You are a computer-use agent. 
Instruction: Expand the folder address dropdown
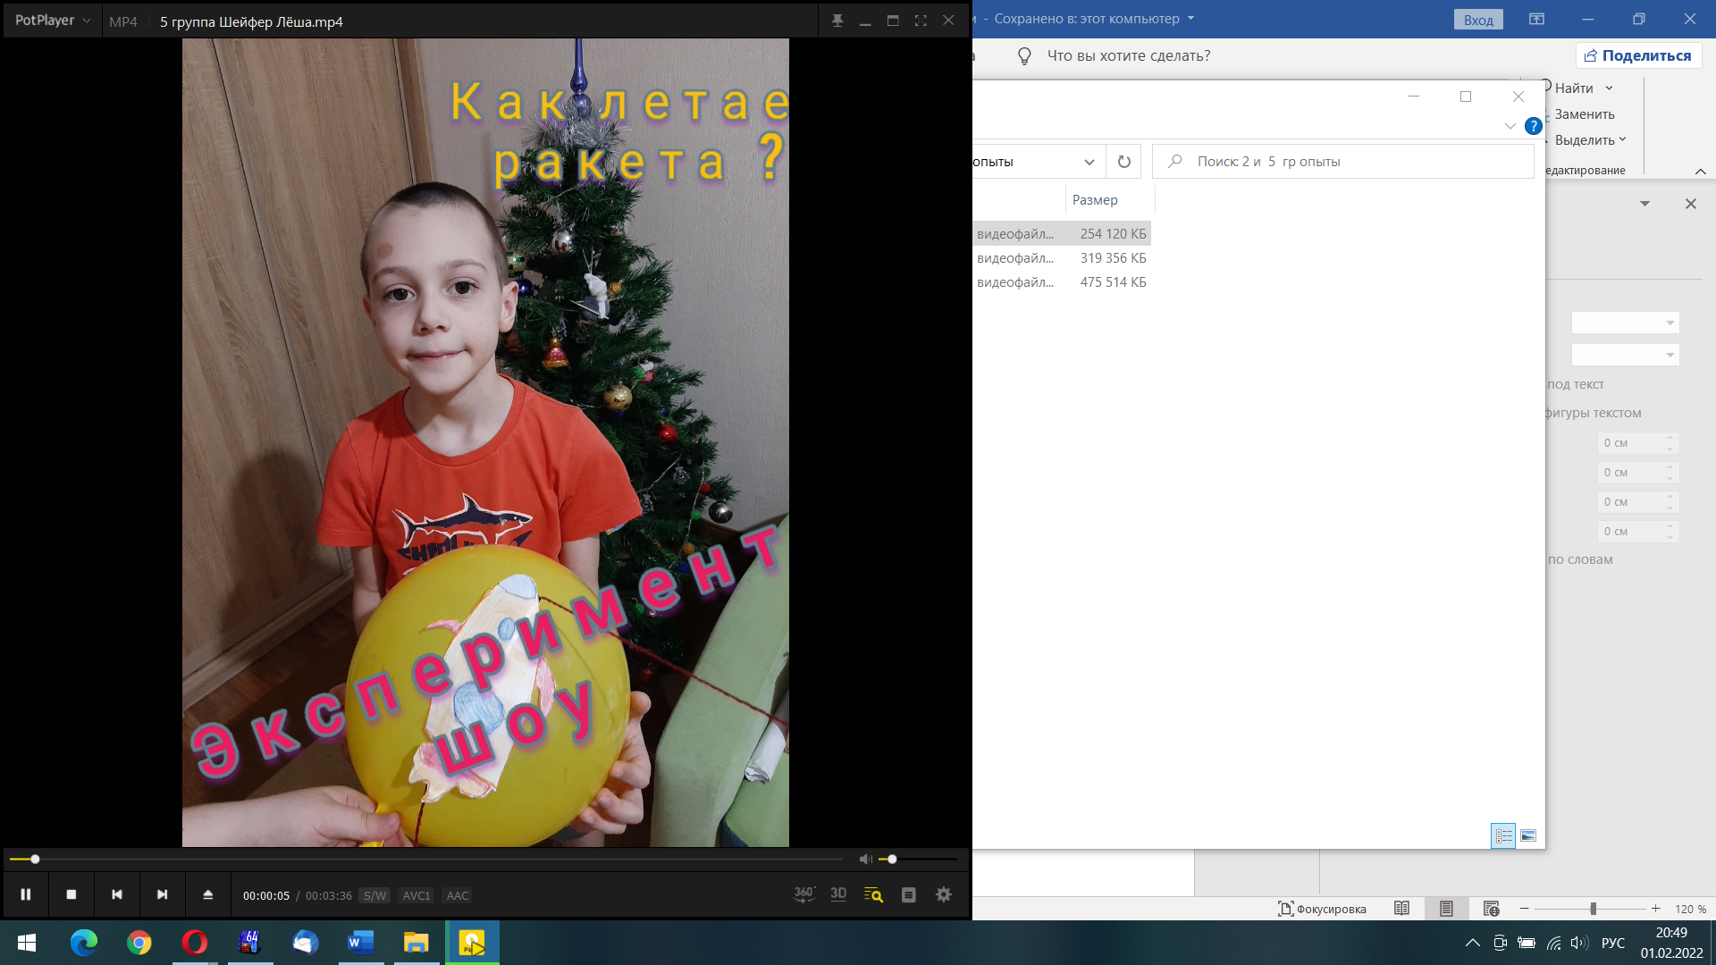coord(1089,162)
